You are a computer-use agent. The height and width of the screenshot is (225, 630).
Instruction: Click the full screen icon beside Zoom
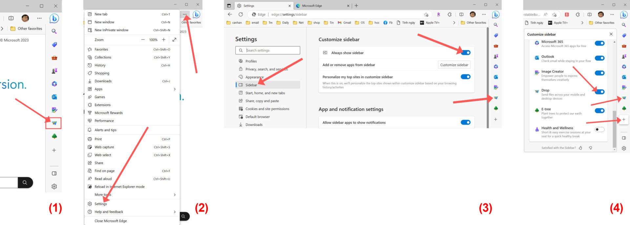point(174,40)
